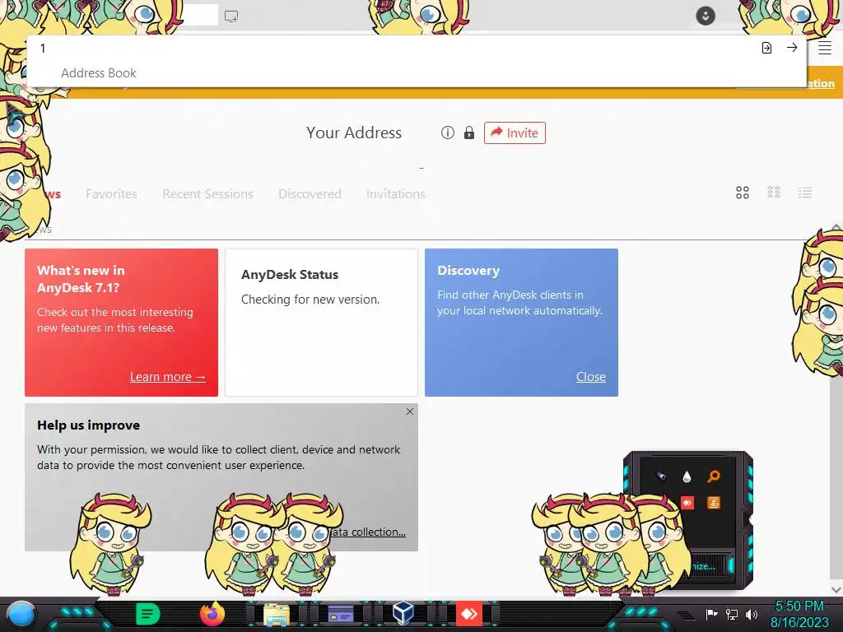
Task: Close the Discovery card via Close link
Action: pyautogui.click(x=591, y=377)
